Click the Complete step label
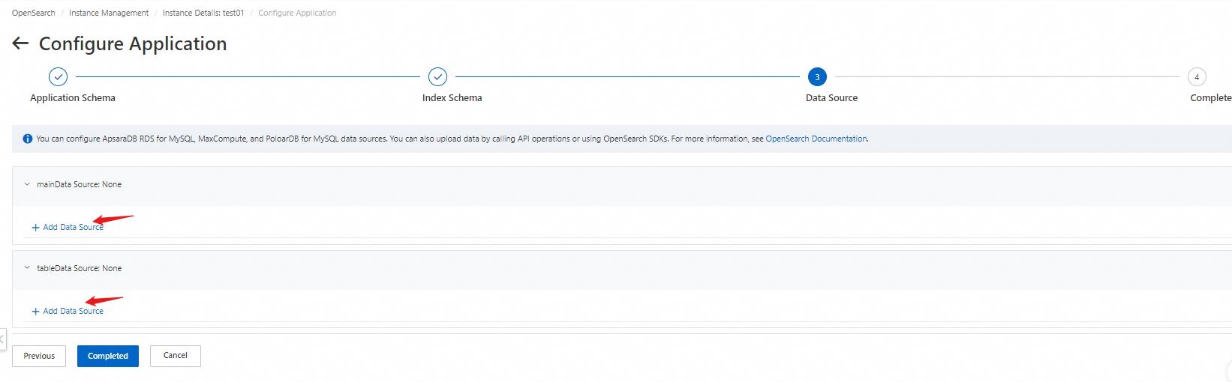This screenshot has height=382, width=1232. (x=1209, y=98)
